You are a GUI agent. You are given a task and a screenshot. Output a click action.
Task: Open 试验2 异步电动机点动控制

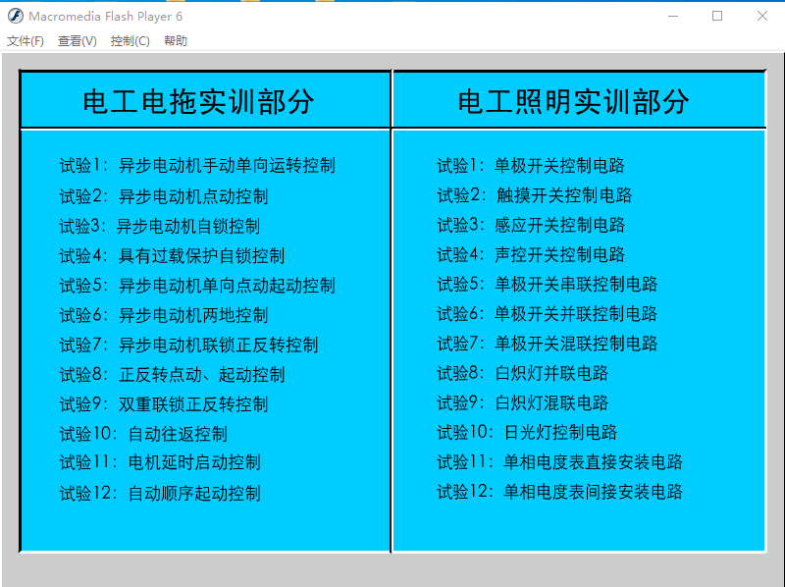click(x=164, y=196)
